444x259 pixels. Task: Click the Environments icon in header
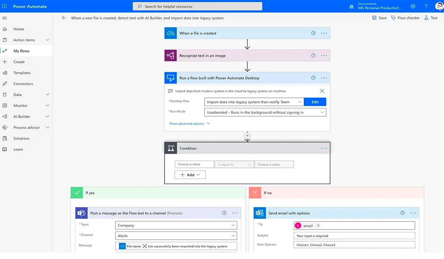(351, 7)
